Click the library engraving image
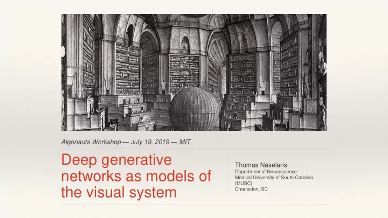 194,72
